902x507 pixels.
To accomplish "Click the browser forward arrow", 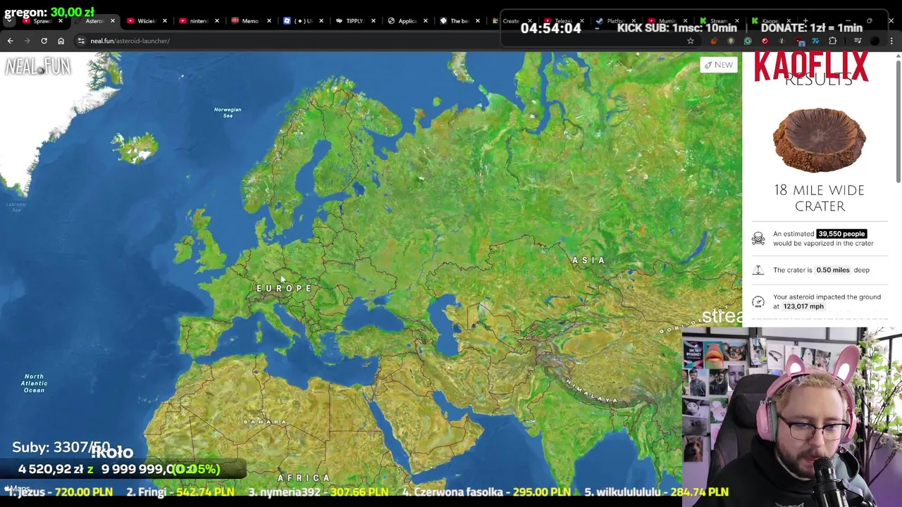I will point(27,41).
